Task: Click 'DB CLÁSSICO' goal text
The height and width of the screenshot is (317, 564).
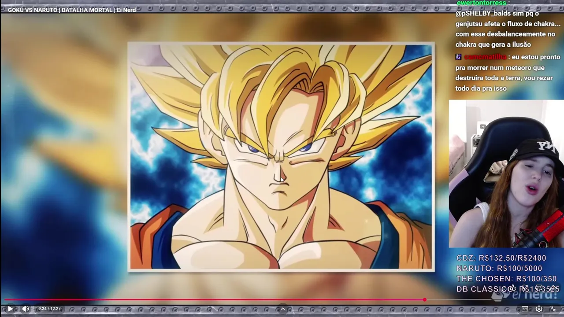Action: point(484,289)
